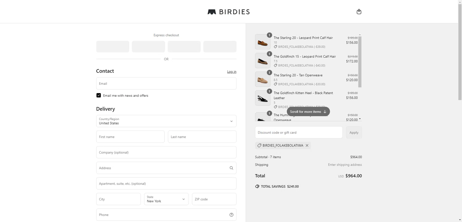Focus the Discount code or gift card field
462x222 pixels.
pyautogui.click(x=299, y=132)
